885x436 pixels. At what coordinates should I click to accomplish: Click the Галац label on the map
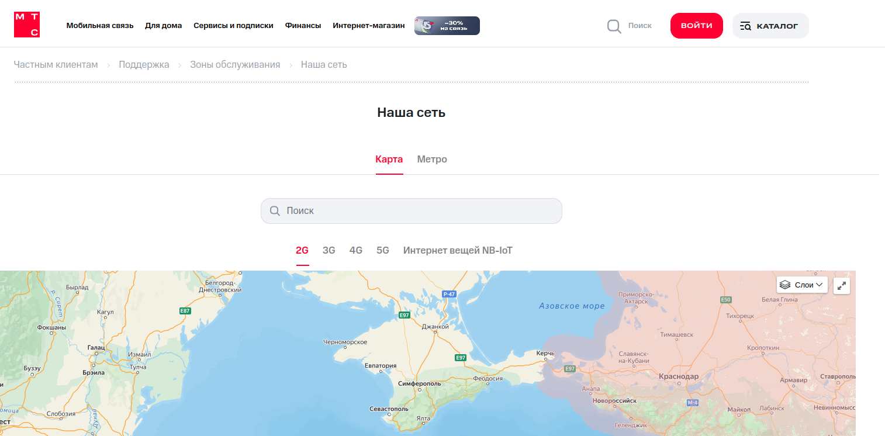(96, 347)
